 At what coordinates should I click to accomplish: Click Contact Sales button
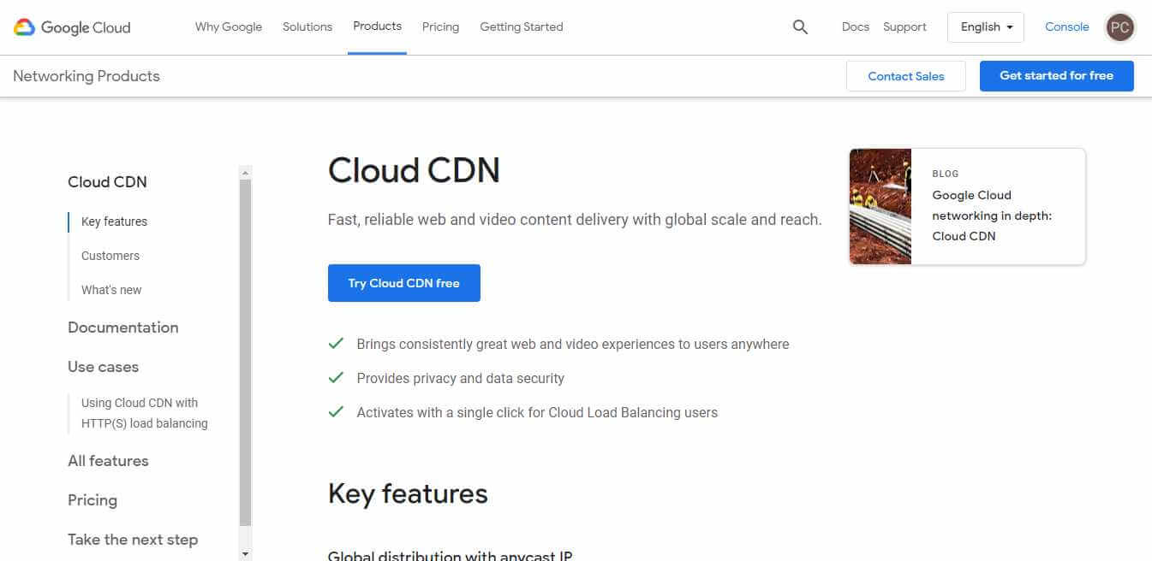(906, 76)
